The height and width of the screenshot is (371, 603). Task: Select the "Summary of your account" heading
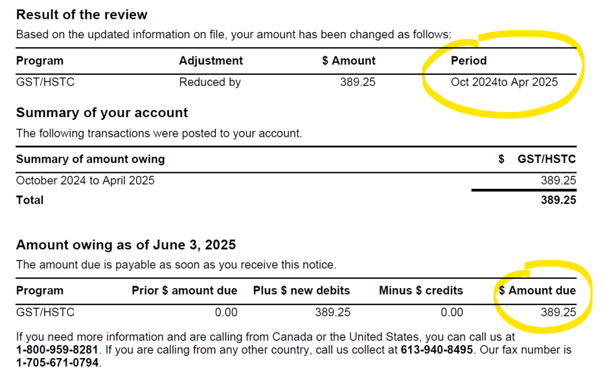(x=102, y=113)
